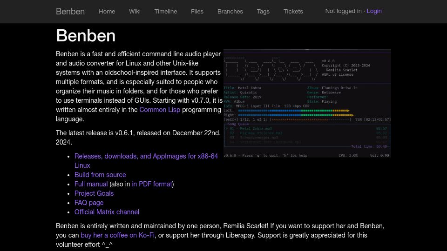View the Timeline page
Viewport: 447px width, 251px height.
tap(166, 11)
